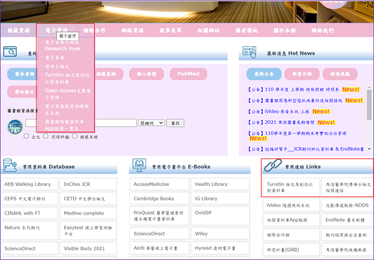374x260 pixels.
Task: Open the 館際合作 menu
Action: (x=94, y=30)
